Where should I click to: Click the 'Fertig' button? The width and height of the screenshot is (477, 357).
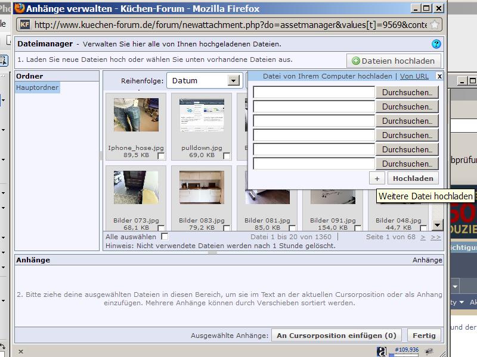click(x=424, y=336)
